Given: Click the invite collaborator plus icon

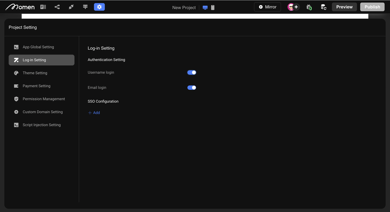Looking at the screenshot, I should (296, 7).
